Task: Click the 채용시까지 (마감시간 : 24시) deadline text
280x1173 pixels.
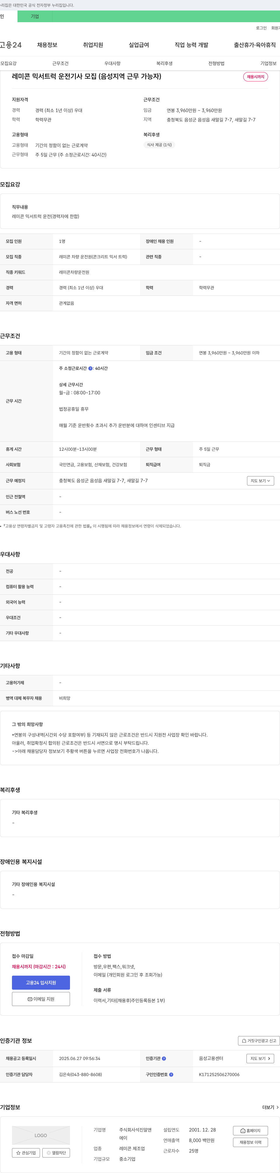Action: [39, 966]
